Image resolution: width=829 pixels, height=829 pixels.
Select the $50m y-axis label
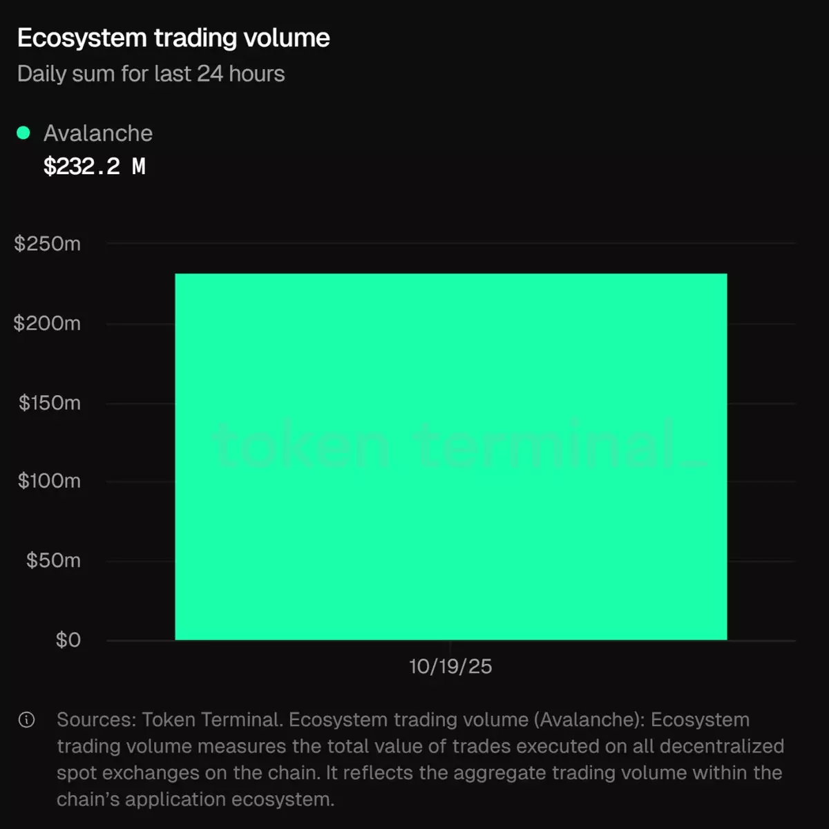click(53, 560)
